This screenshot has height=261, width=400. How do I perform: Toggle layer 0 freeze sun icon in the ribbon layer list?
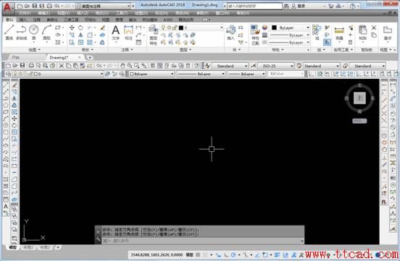pyautogui.click(x=169, y=27)
